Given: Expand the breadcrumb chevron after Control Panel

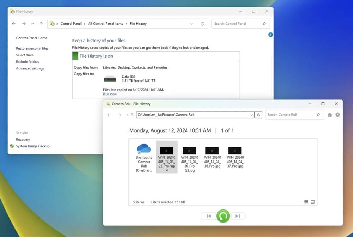Looking at the screenshot, I should [86, 24].
